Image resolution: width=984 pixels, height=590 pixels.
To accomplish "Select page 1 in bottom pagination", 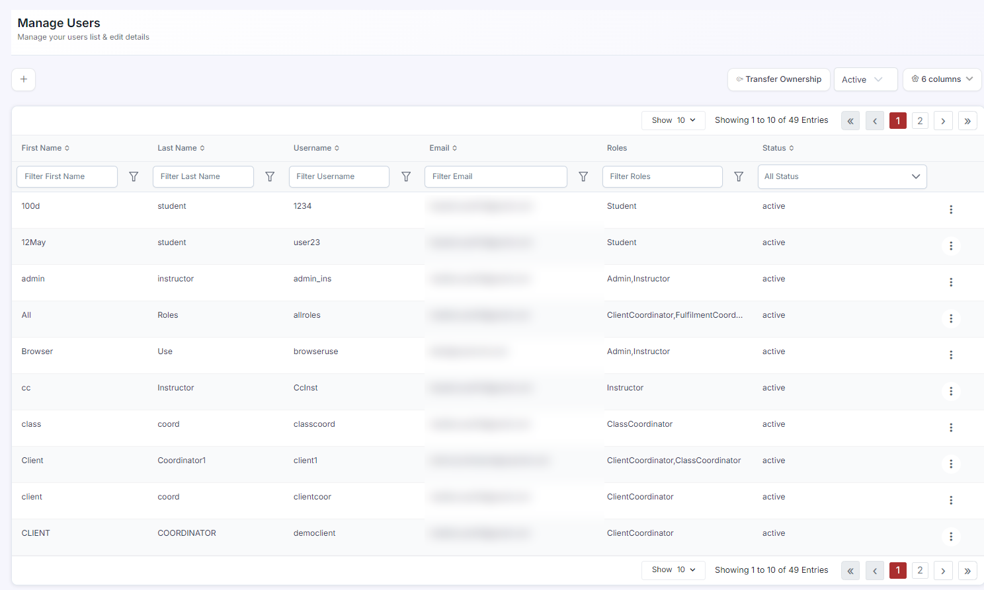I will click(x=898, y=571).
